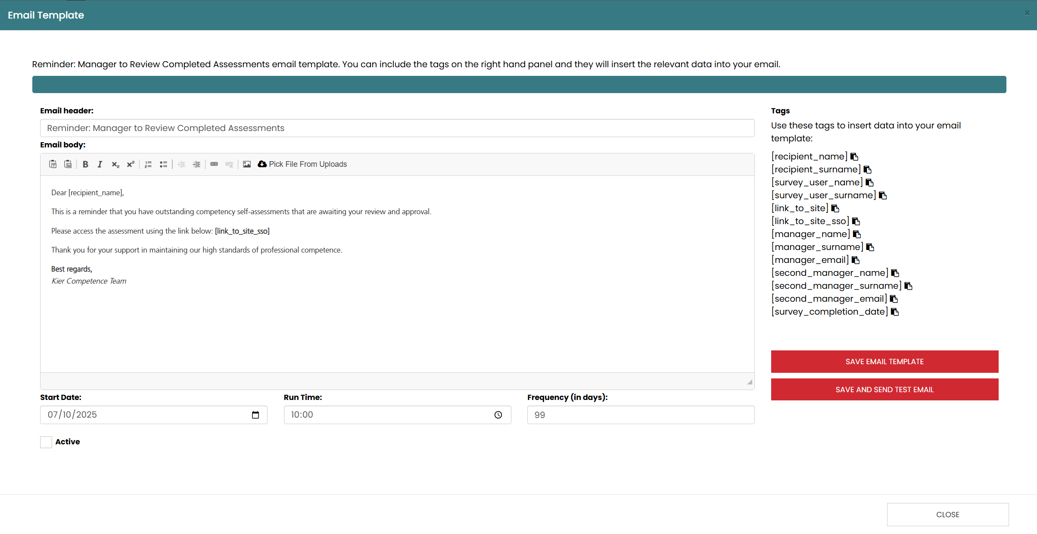The height and width of the screenshot is (534, 1037).
Task: Insert a numbered list
Action: pos(148,164)
